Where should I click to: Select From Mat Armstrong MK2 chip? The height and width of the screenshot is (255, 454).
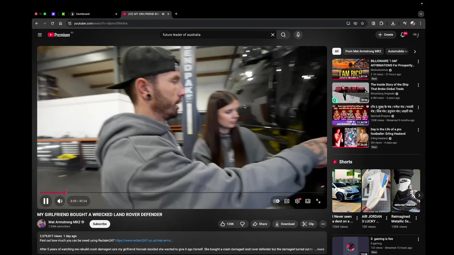(x=363, y=51)
